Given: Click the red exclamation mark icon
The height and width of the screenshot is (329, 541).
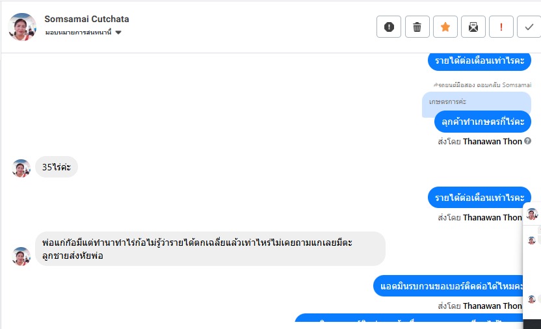Looking at the screenshot, I should [x=501, y=27].
